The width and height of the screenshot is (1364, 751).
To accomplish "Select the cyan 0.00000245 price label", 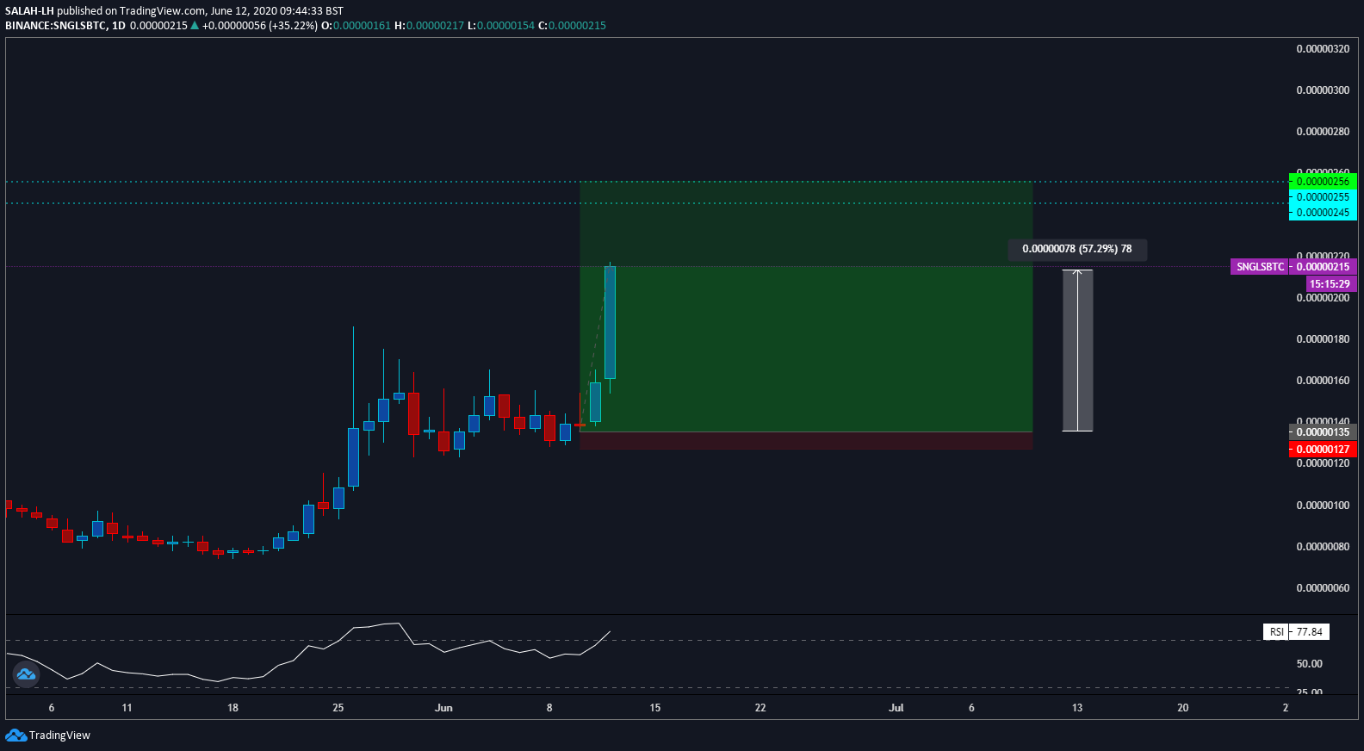I will pos(1323,213).
